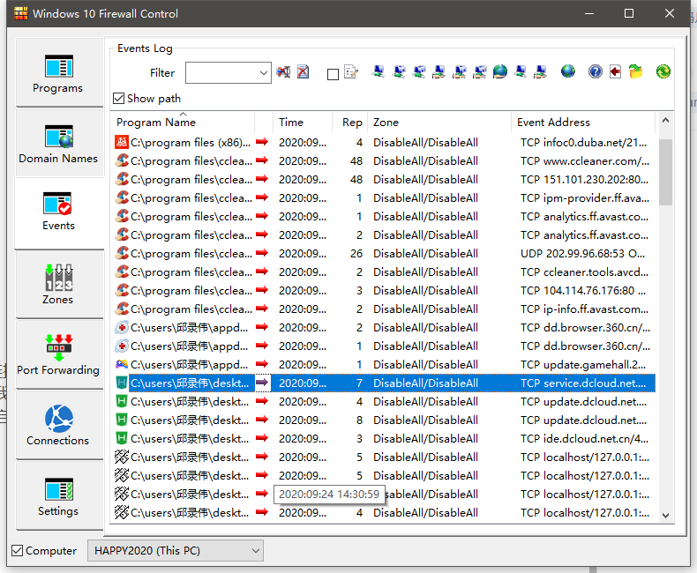Click the 'C:\program files (x86)...' program name
The width and height of the screenshot is (697, 573).
[x=191, y=142]
